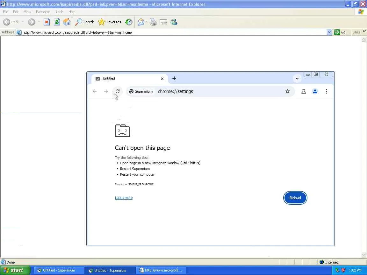The height and width of the screenshot is (275, 367).
Task: Switch to first Untitled - Supermium taskbar item
Action: tap(59, 270)
